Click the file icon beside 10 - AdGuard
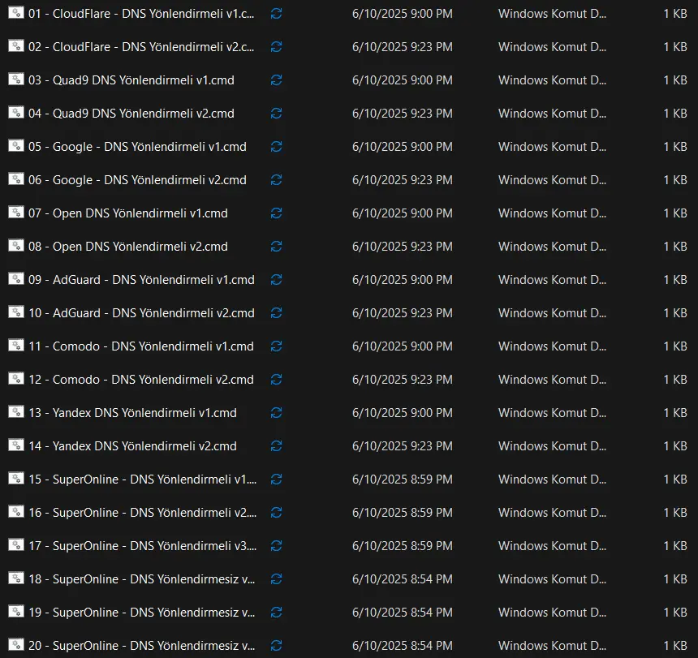The image size is (698, 658). coord(16,312)
